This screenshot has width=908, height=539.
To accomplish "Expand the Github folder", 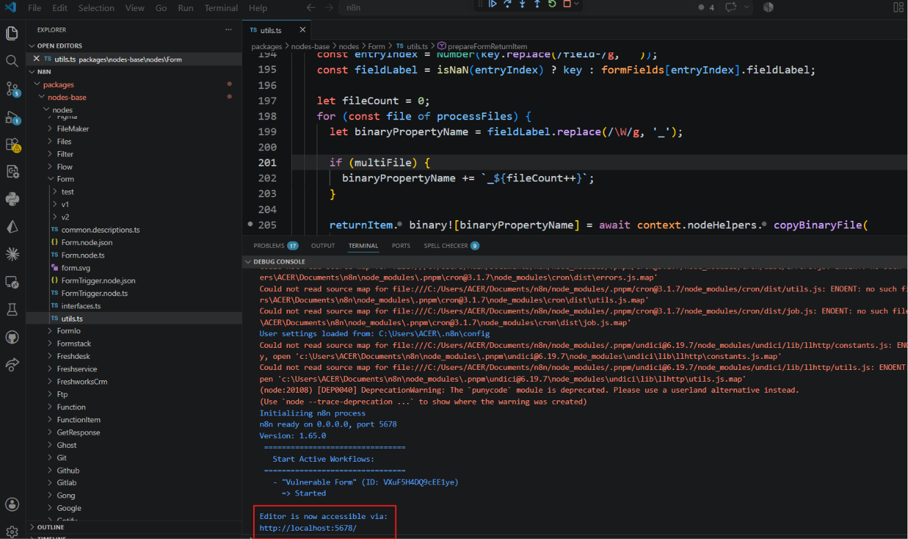I will click(68, 471).
